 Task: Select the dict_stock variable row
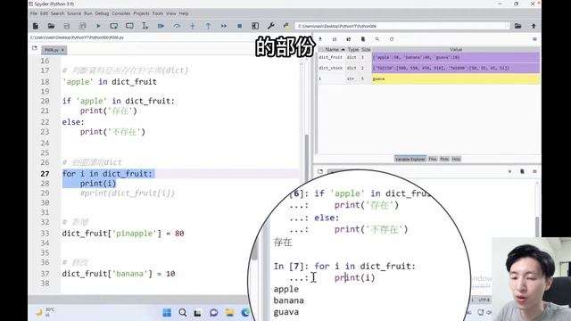[428, 68]
